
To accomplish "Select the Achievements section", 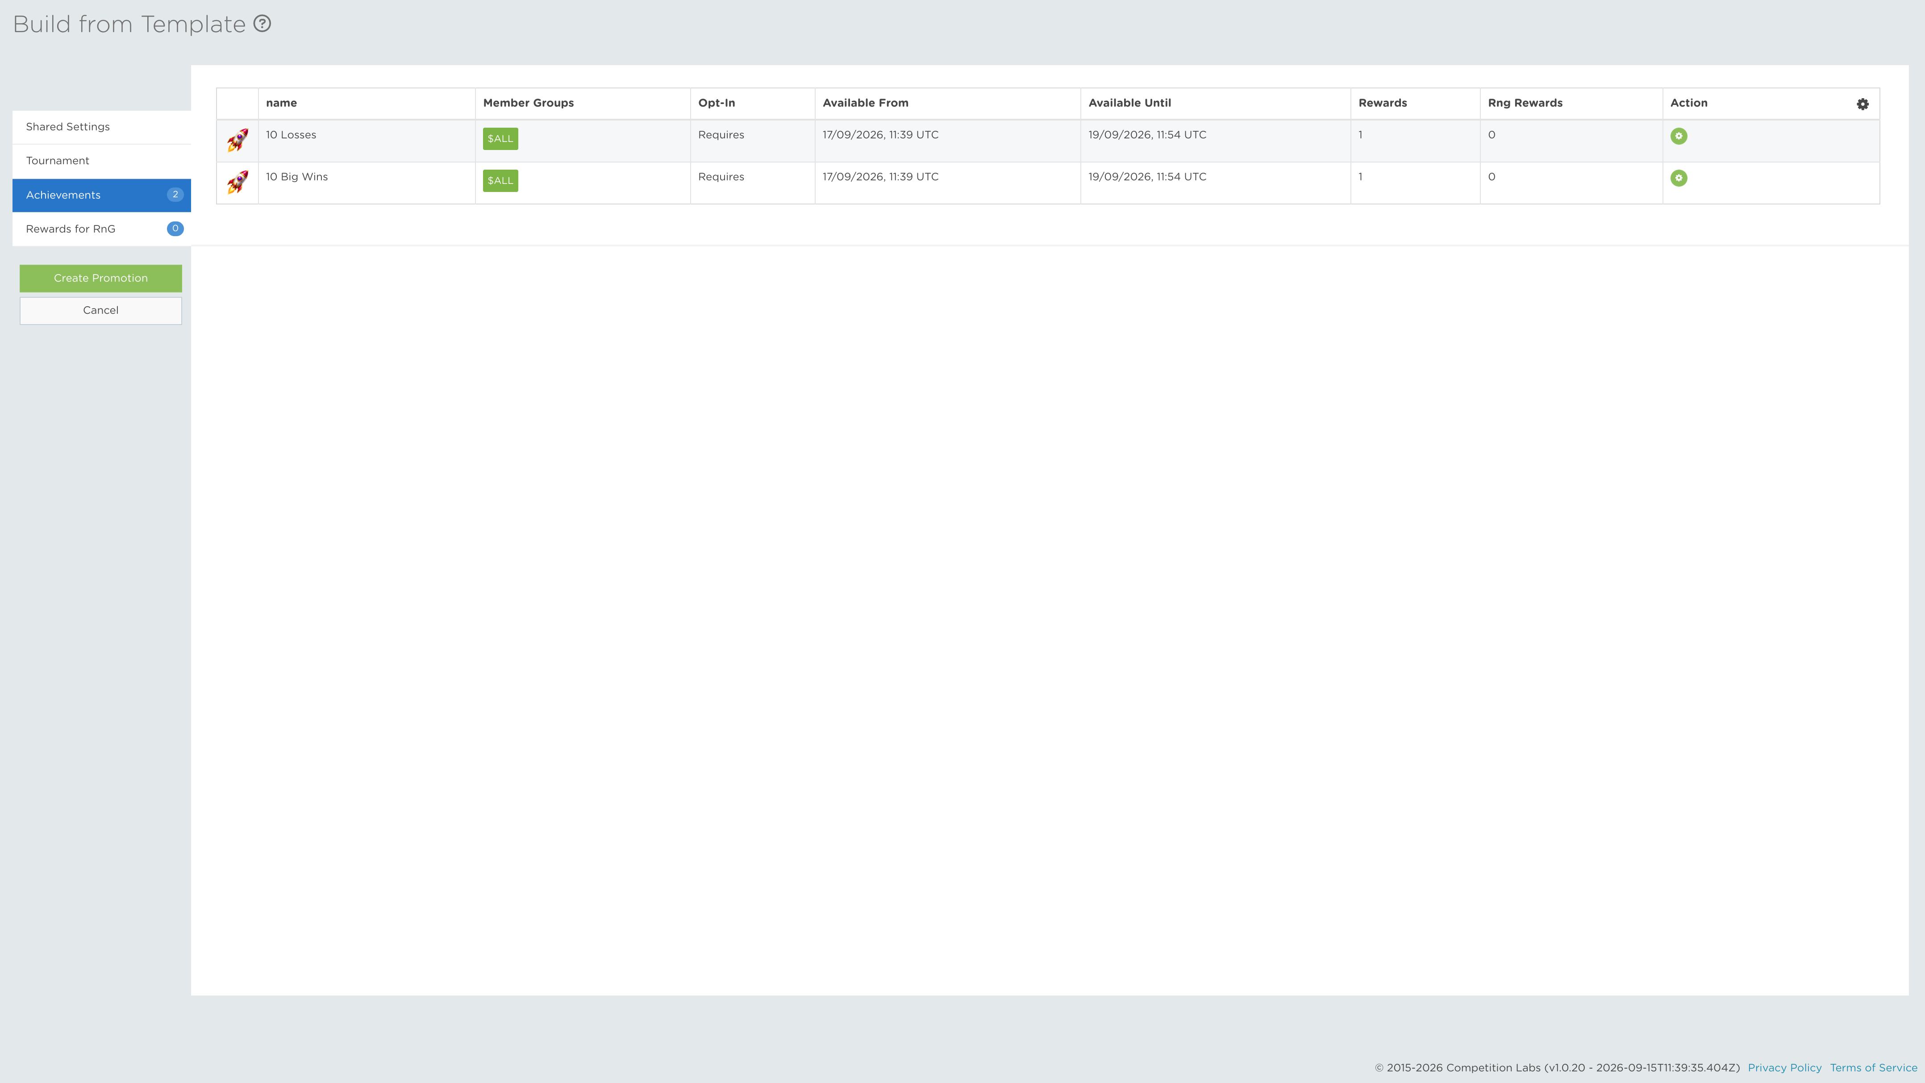I will click(x=102, y=195).
